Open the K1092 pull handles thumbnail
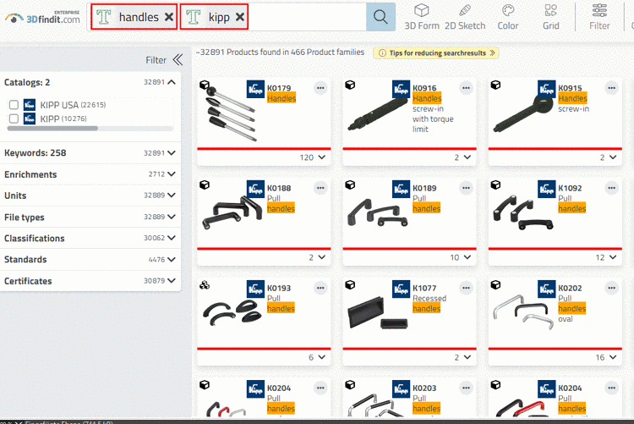The width and height of the screenshot is (634, 424). coord(523,212)
